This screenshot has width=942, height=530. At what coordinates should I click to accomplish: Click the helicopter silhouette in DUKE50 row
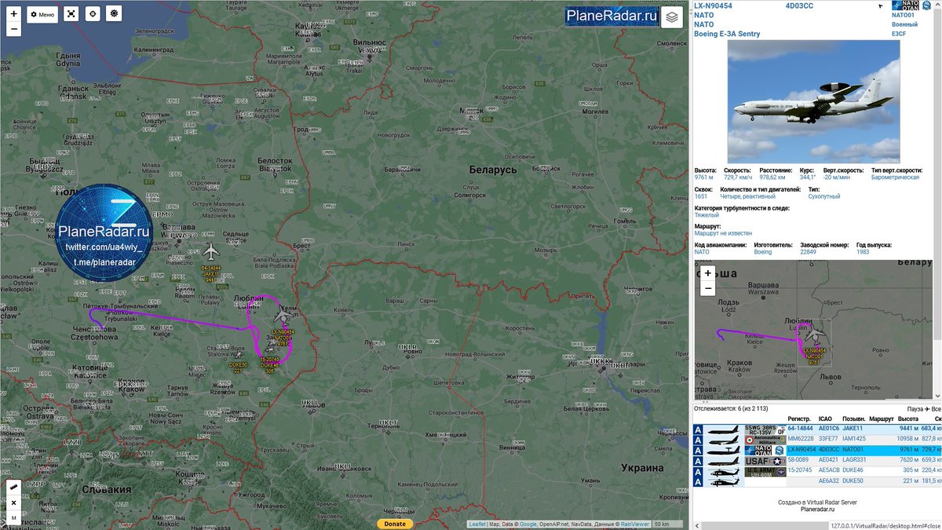click(x=724, y=481)
